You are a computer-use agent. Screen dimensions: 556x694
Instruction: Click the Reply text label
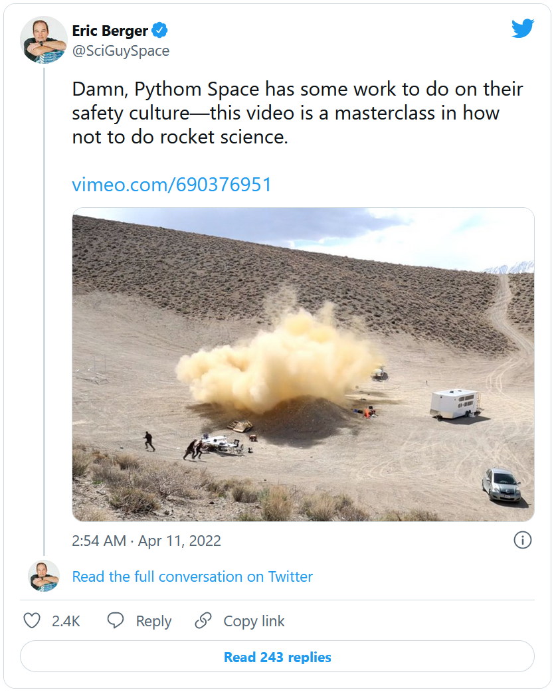pos(153,622)
